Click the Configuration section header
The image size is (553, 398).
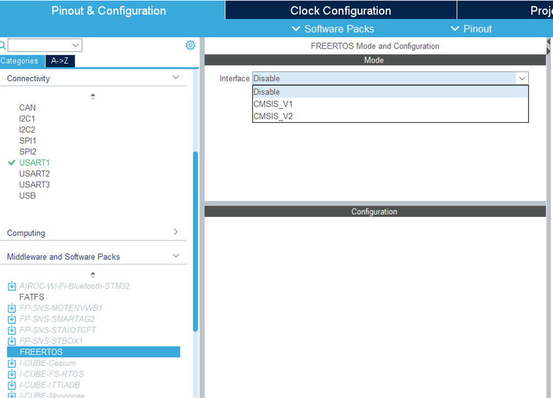(375, 211)
